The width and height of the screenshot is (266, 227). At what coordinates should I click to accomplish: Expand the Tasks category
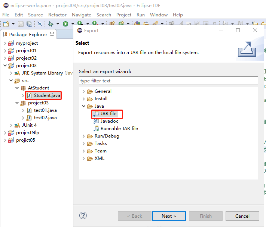(x=84, y=144)
